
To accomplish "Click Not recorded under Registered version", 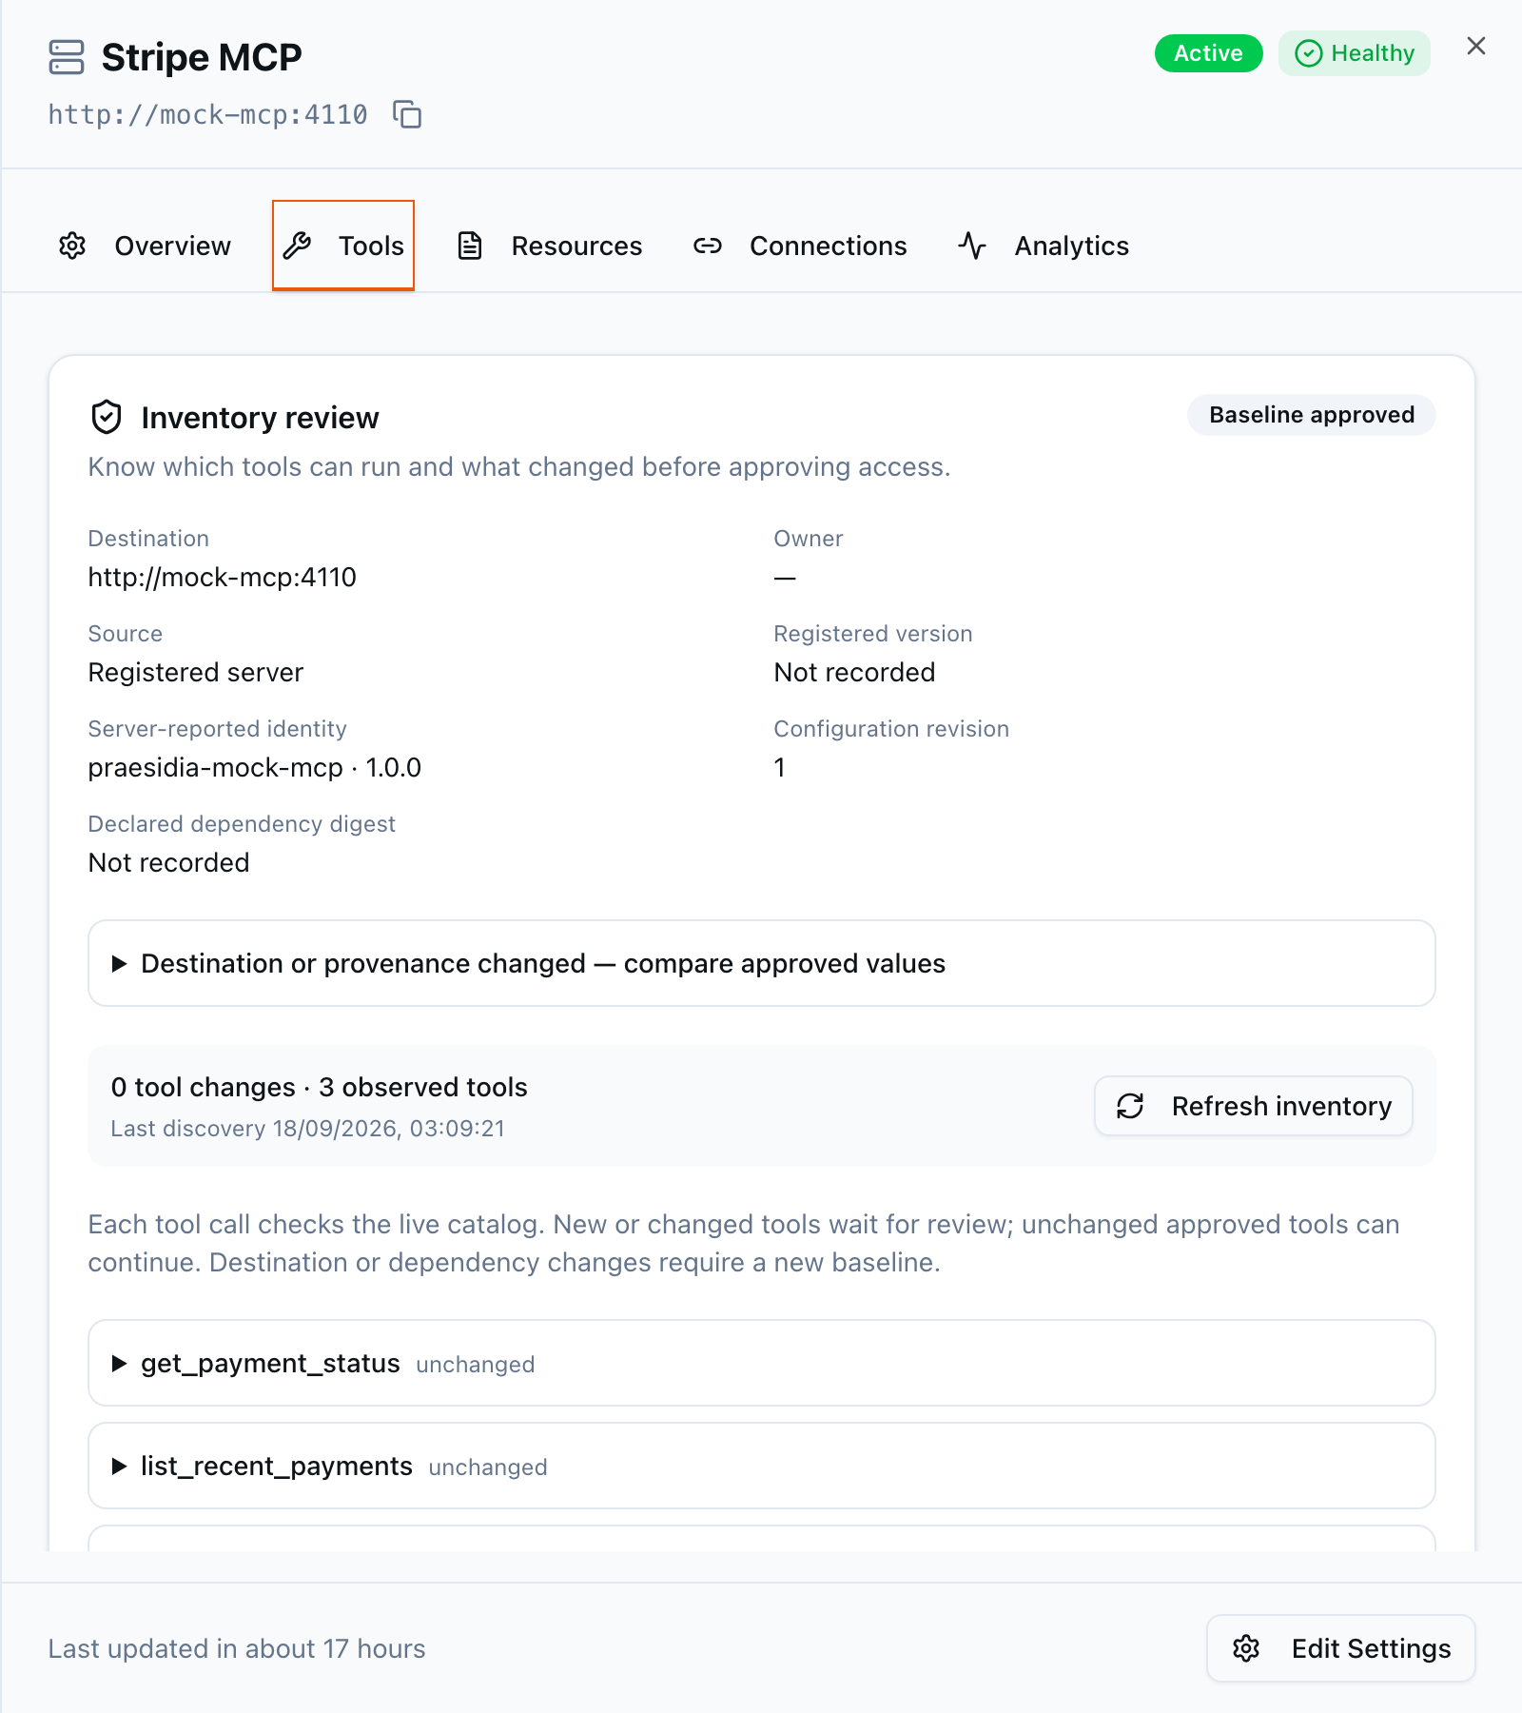I will click(854, 672).
